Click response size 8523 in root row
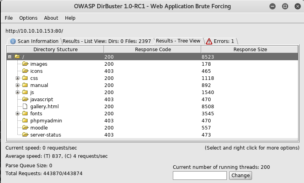 tap(208, 57)
